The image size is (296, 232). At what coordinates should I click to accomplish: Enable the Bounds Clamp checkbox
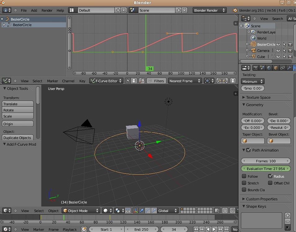pyautogui.click(x=244, y=190)
